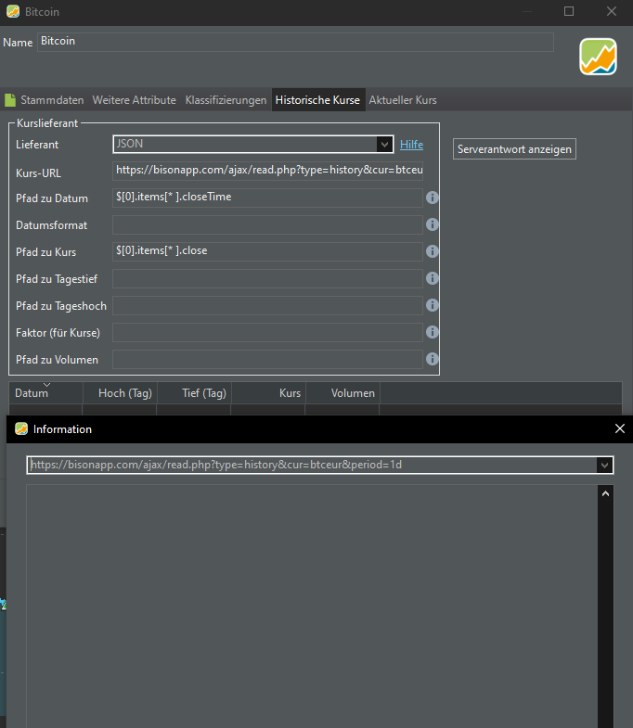
Task: Expand the URL dropdown in Information dialog
Action: tap(604, 466)
